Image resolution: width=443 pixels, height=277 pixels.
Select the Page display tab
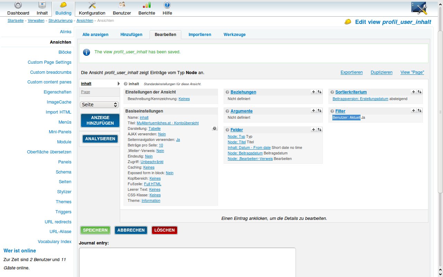click(85, 92)
